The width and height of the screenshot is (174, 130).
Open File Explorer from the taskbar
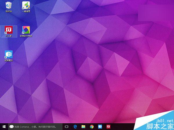84,127
